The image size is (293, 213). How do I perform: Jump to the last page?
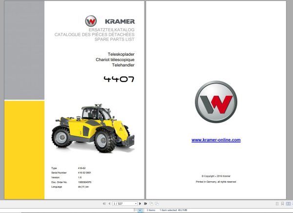point(146,203)
